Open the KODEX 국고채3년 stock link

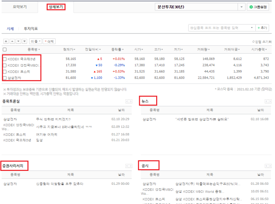pos(21,59)
